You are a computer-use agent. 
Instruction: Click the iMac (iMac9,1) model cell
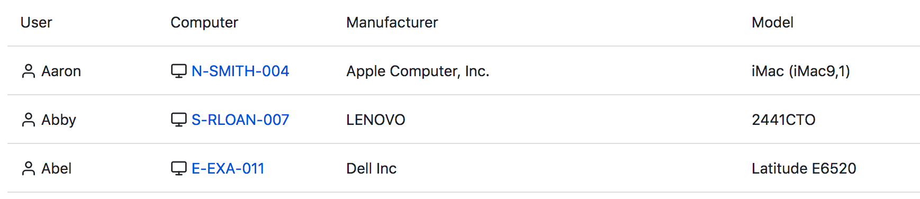(x=801, y=71)
